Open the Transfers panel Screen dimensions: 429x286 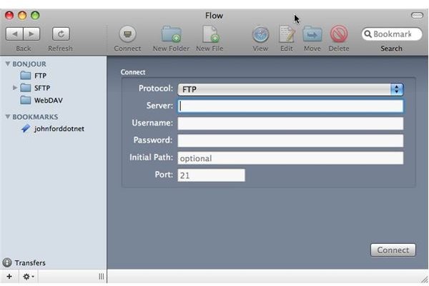pyautogui.click(x=24, y=262)
